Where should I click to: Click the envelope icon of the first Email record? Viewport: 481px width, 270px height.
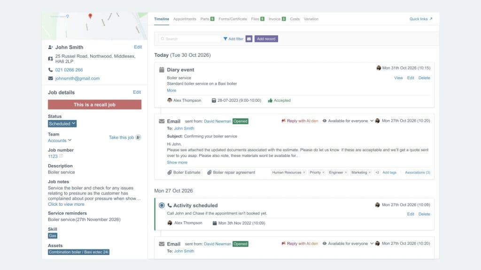click(162, 121)
